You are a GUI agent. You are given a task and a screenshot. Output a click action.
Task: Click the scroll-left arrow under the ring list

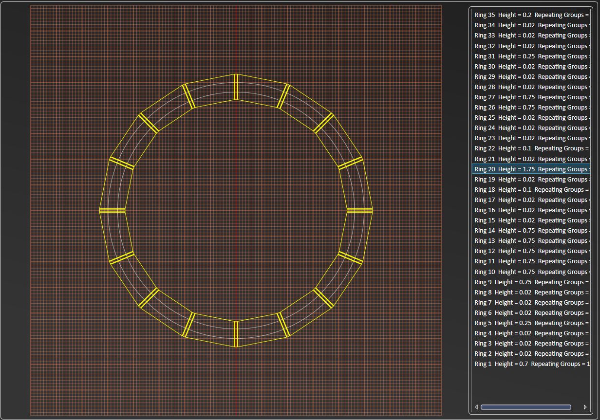click(476, 407)
